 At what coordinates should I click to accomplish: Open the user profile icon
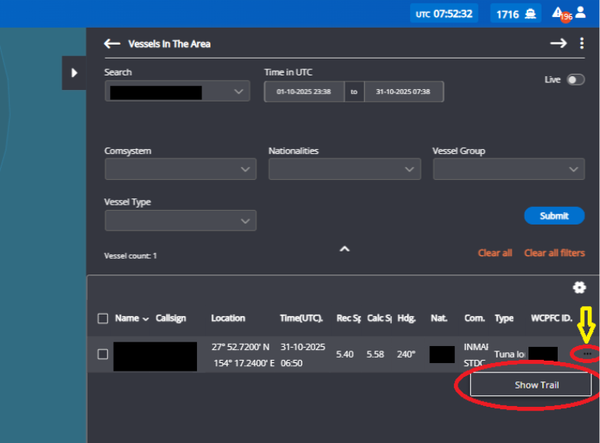click(581, 12)
